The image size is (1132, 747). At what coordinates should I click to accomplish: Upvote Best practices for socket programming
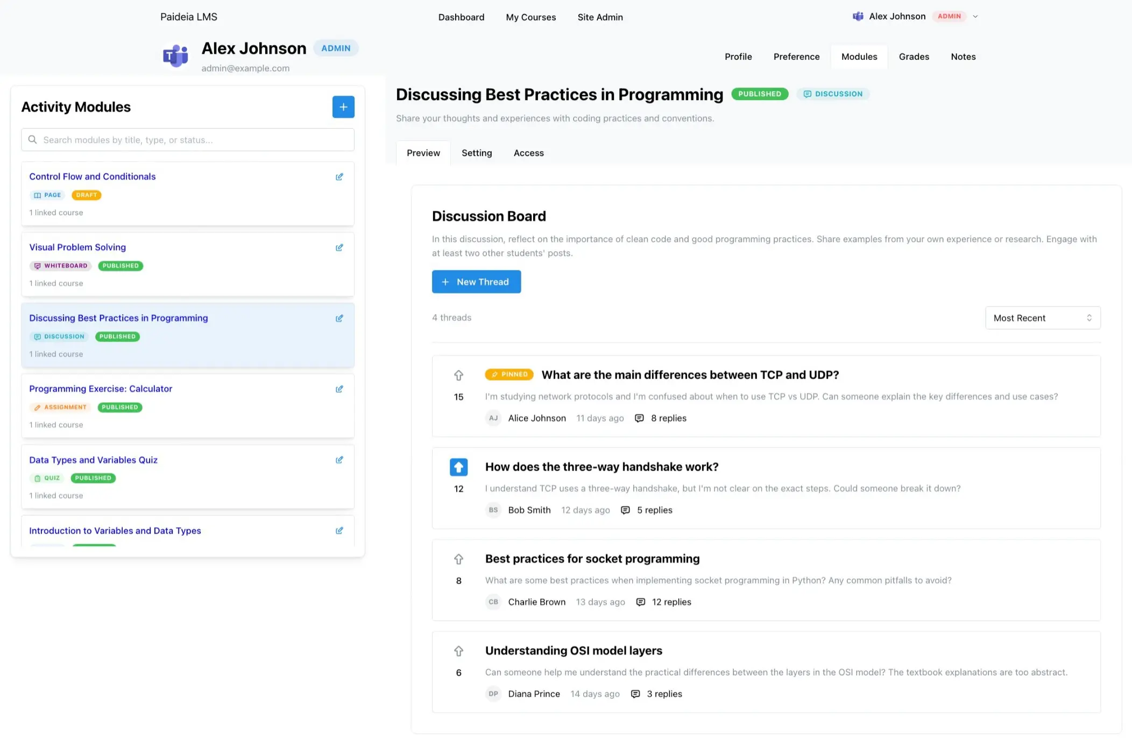click(458, 559)
